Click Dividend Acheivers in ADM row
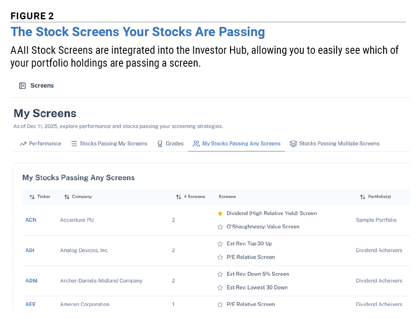Image resolution: width=419 pixels, height=318 pixels. coord(379,281)
